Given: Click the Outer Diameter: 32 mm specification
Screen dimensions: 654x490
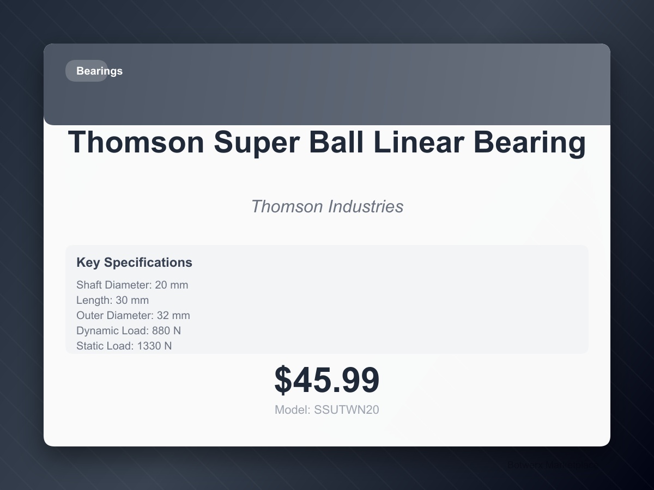Looking at the screenshot, I should [x=134, y=315].
